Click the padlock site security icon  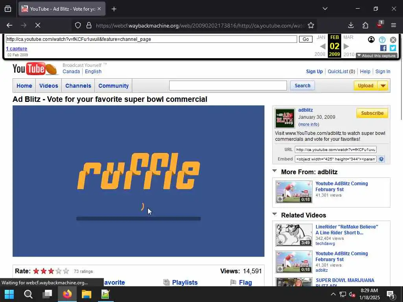click(x=89, y=25)
